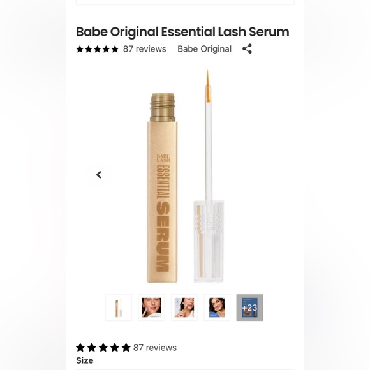Viewport: 370px width, 370px height.
Task: Select the third thumbnail showing serum application
Action: coord(184,307)
